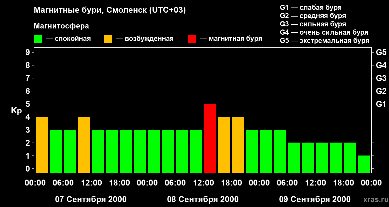This screenshot has width=389, height=207.
Task: Select the '— возбужденная' legend label
Action: 145,39
